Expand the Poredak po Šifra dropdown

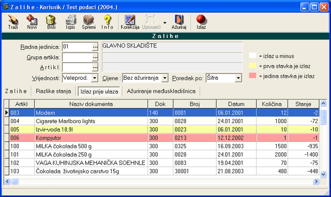pyautogui.click(x=238, y=78)
